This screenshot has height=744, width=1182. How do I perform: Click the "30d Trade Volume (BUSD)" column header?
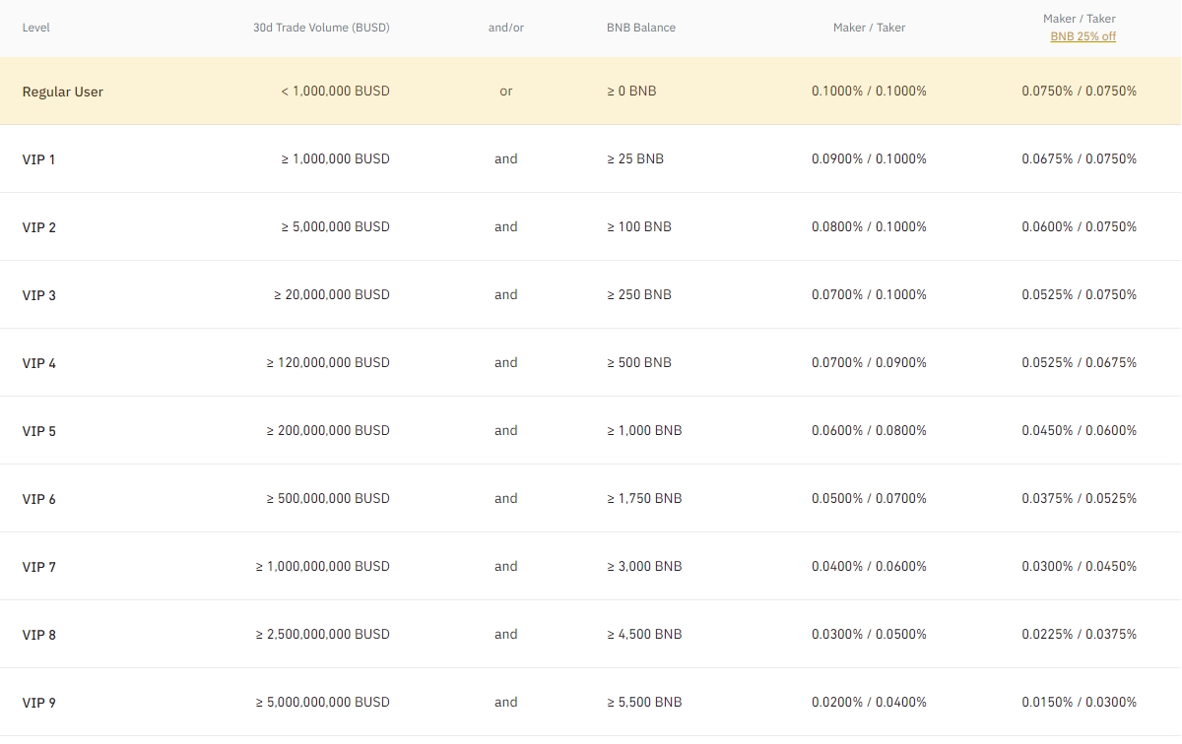[x=321, y=28]
